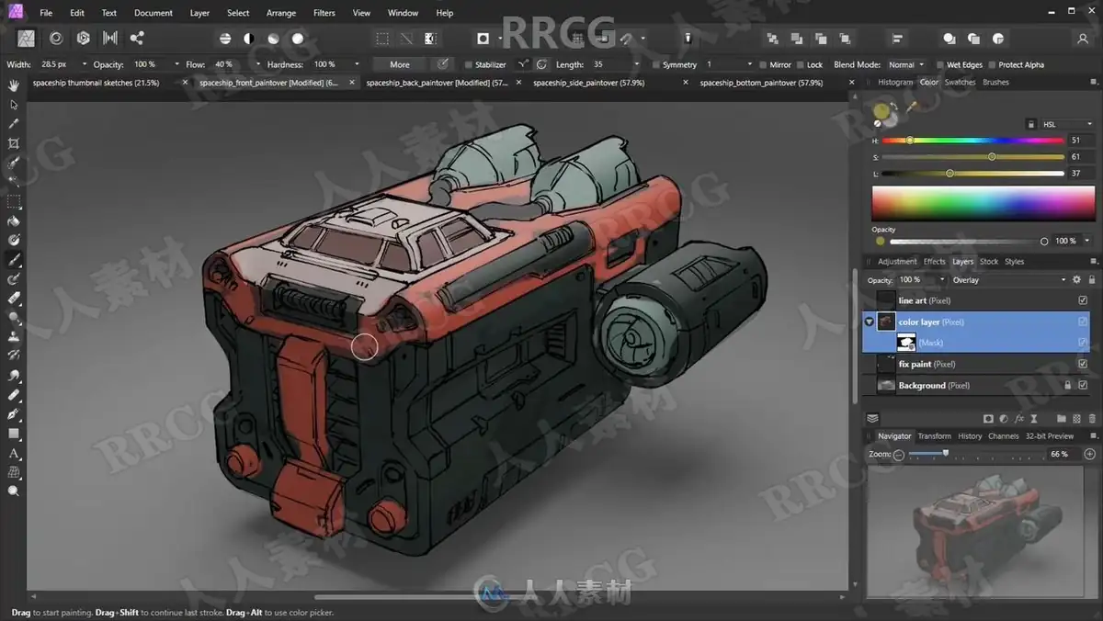
Task: Toggle the Quick Mask toolbar icon
Action: click(x=483, y=39)
